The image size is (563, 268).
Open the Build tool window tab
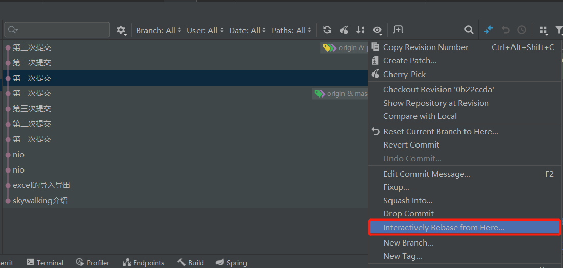coord(190,263)
